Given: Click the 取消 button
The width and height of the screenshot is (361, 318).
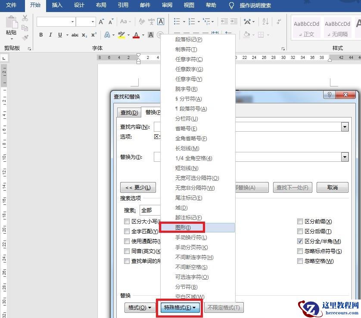Looking at the screenshot, I should coord(333,188).
